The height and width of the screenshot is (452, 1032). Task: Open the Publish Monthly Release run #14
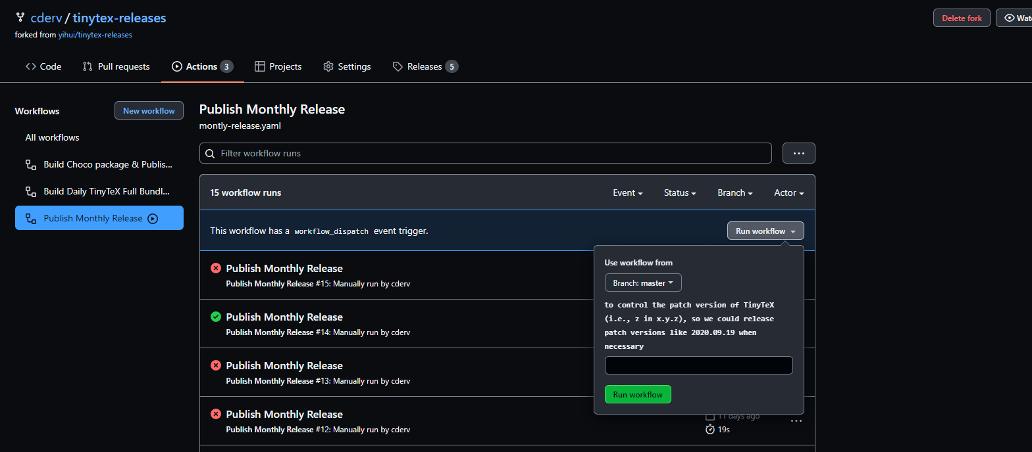[284, 317]
